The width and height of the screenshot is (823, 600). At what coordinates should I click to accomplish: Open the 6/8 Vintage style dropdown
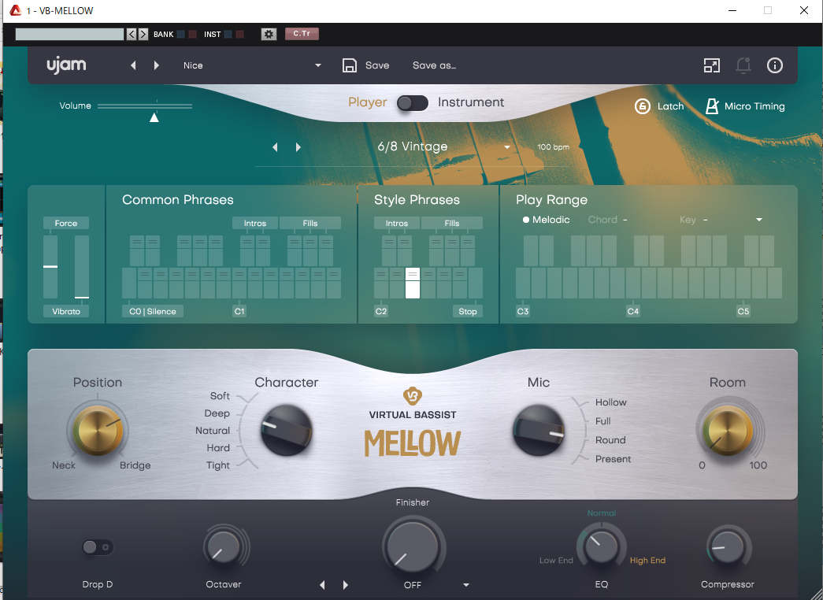(x=506, y=147)
